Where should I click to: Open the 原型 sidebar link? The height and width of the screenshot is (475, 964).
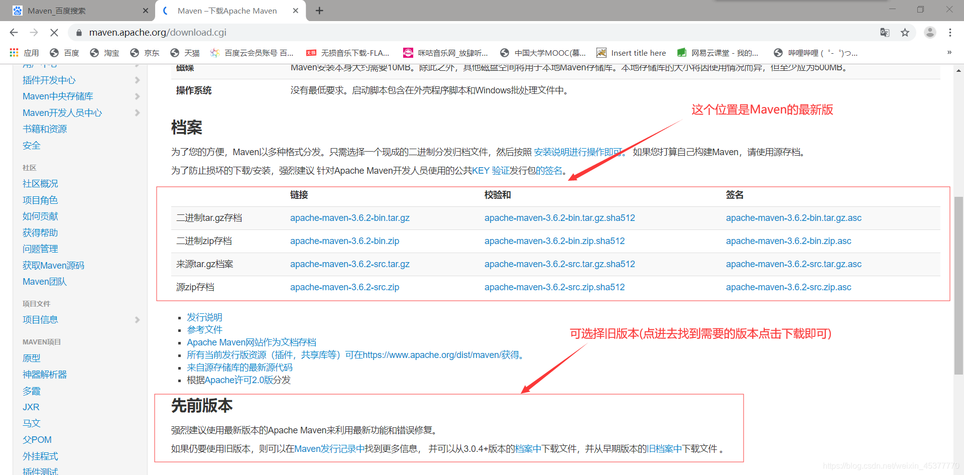31,359
